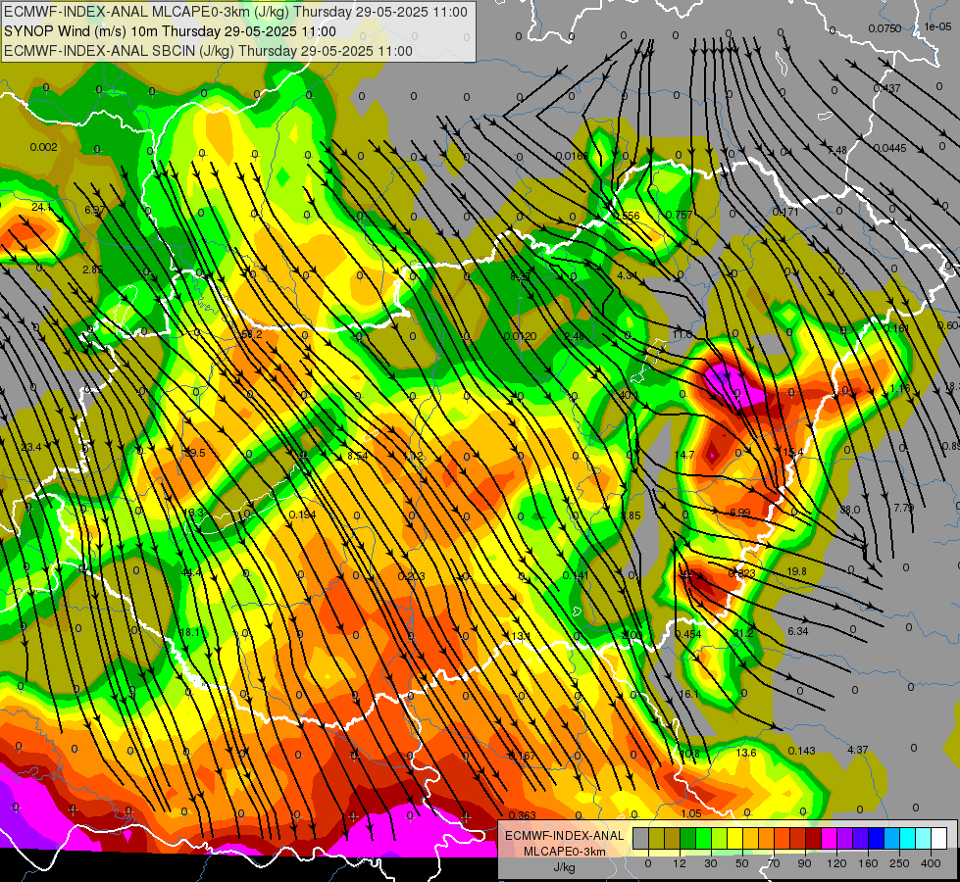Click the dark green legend swatch
Image resolution: width=960 pixels, height=882 pixels.
click(x=688, y=838)
